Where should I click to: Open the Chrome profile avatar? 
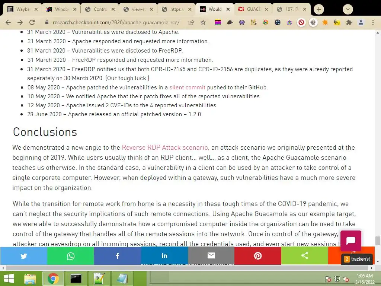361,23
